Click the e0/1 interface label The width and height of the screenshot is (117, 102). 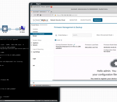pos(9,29)
